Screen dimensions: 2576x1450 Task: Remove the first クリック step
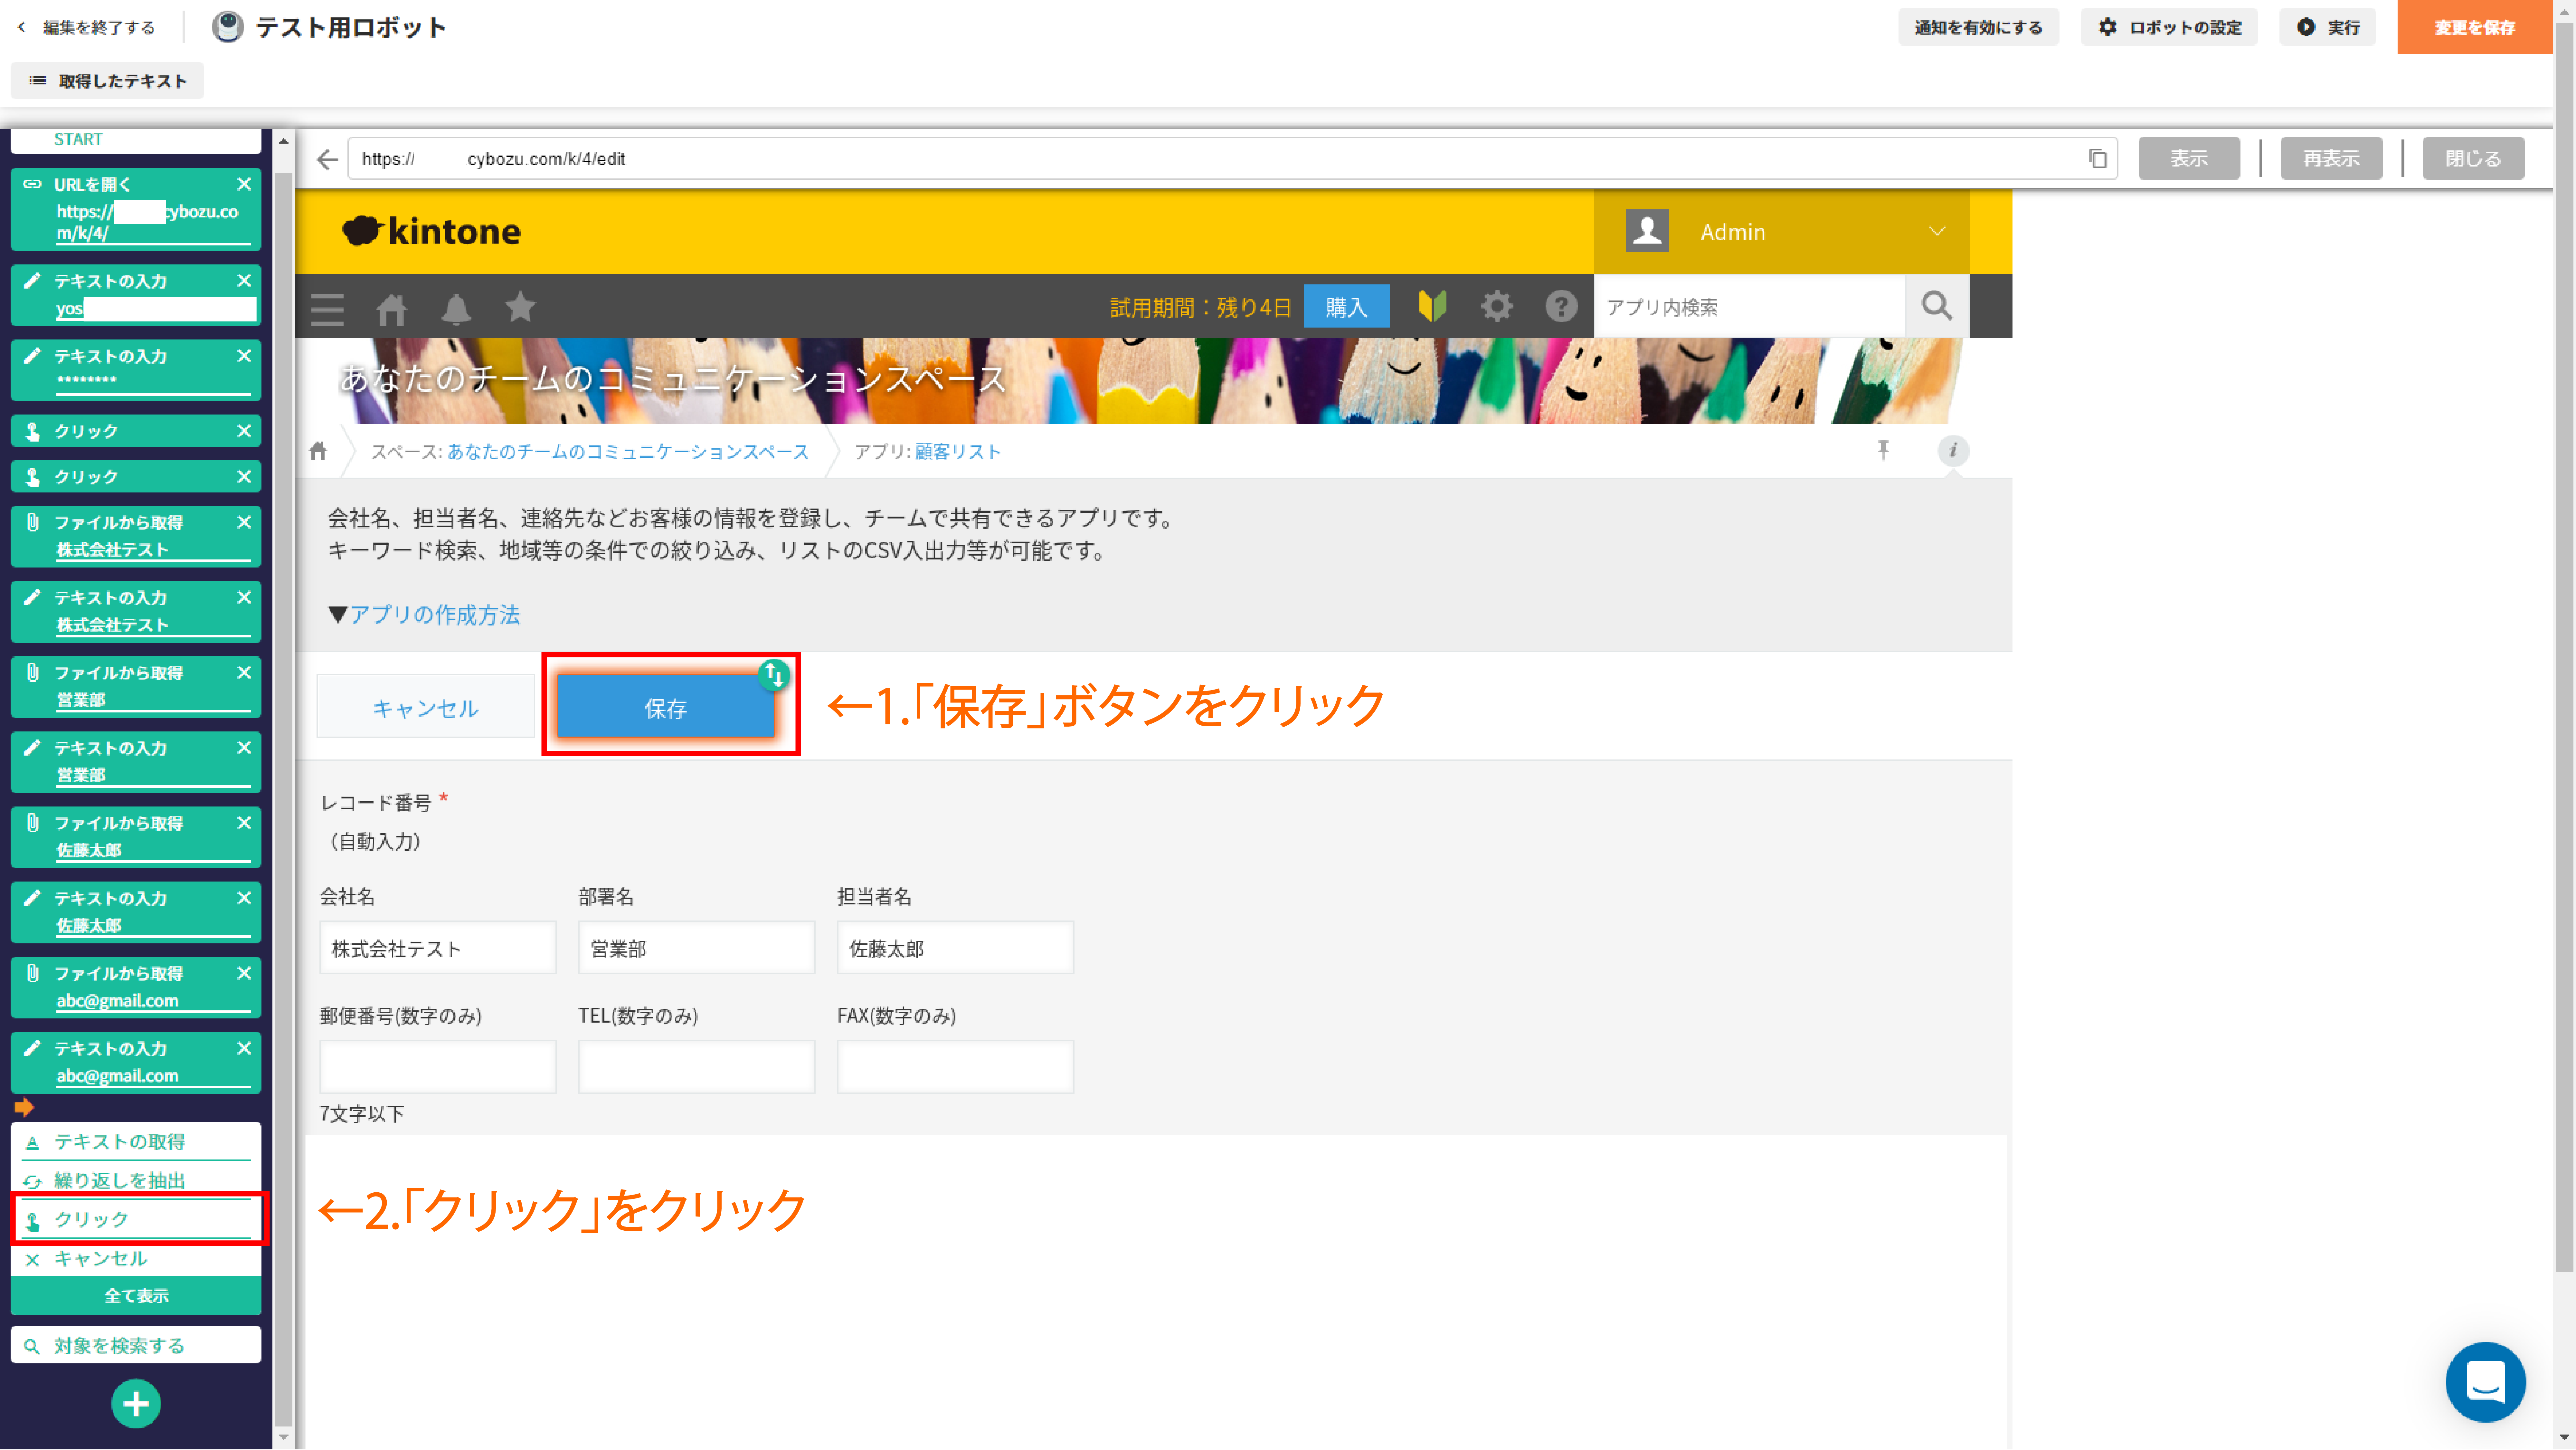pyautogui.click(x=244, y=431)
